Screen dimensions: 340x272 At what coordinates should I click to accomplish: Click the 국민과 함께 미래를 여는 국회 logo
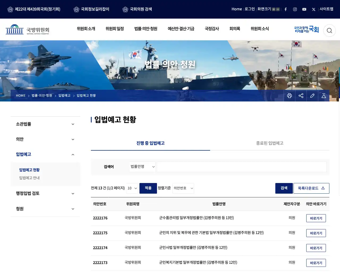pos(306,29)
